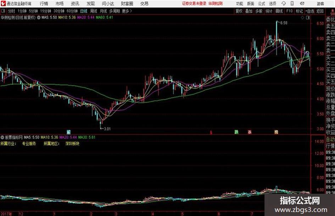Switch to the 周线 weekly tab

pos(94,11)
